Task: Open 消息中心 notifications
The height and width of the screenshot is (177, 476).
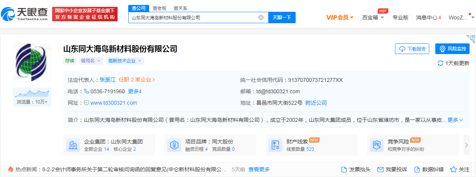Action: point(428,18)
